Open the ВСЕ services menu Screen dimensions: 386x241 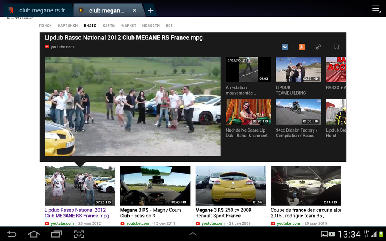[x=169, y=26]
